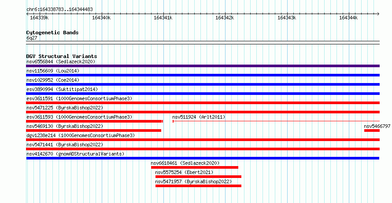The width and height of the screenshot is (392, 203).
Task: Click the 164344k ruler label
Action: (348, 18)
